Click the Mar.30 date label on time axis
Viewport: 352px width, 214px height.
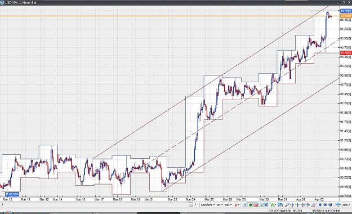264,199
